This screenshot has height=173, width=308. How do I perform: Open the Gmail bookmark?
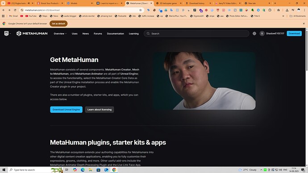[13, 16]
